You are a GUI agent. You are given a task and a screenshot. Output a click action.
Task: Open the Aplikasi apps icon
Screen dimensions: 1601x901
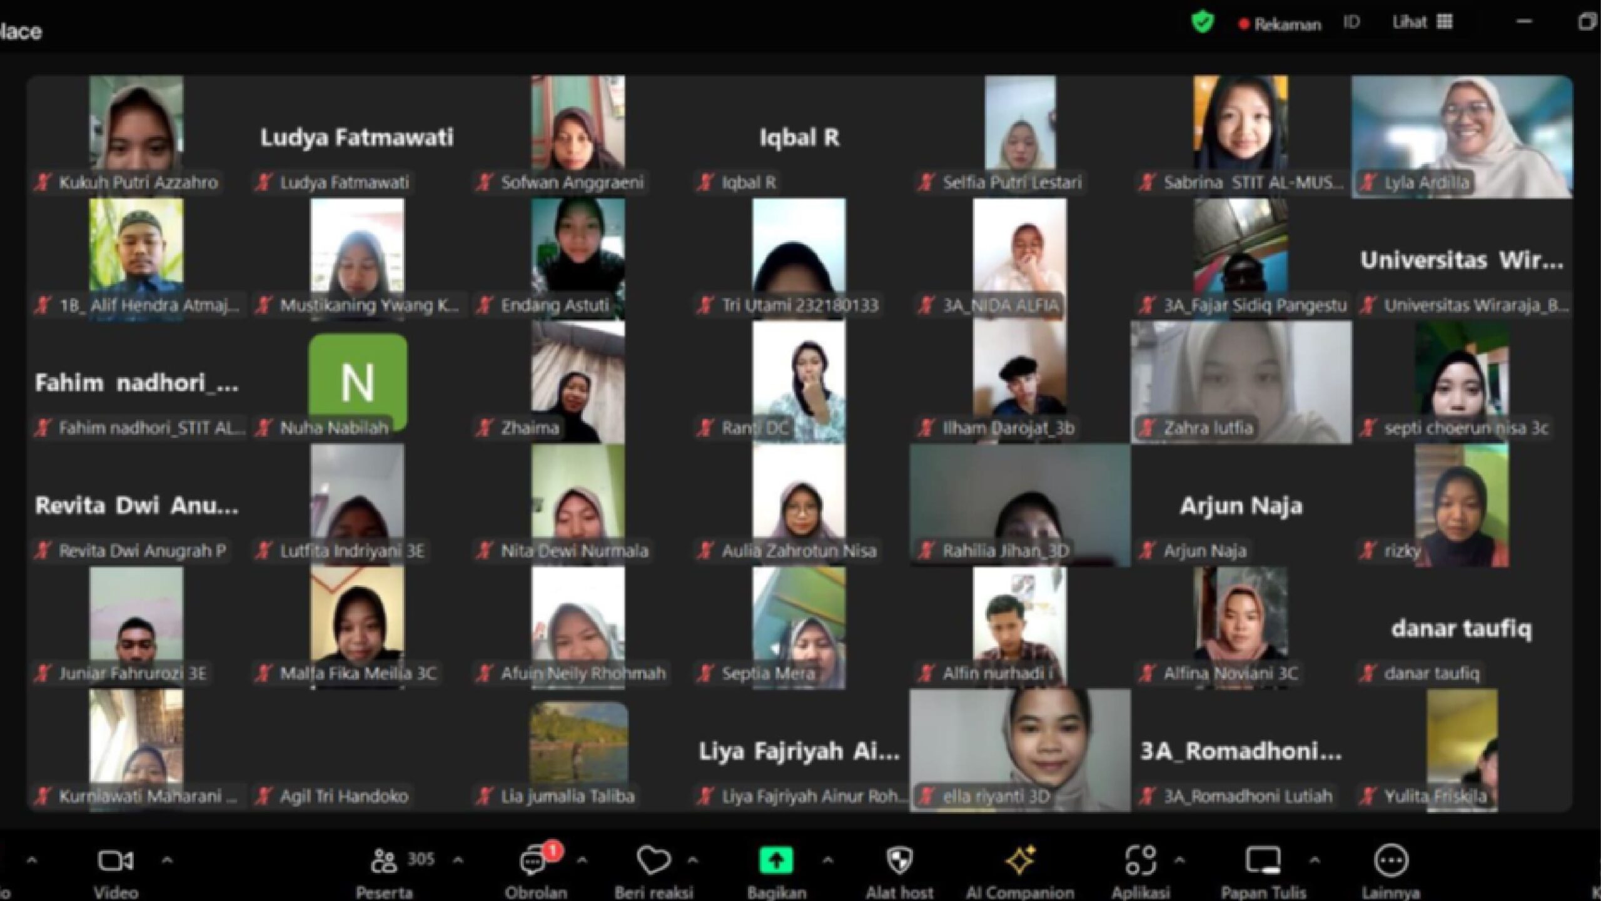[1140, 861]
